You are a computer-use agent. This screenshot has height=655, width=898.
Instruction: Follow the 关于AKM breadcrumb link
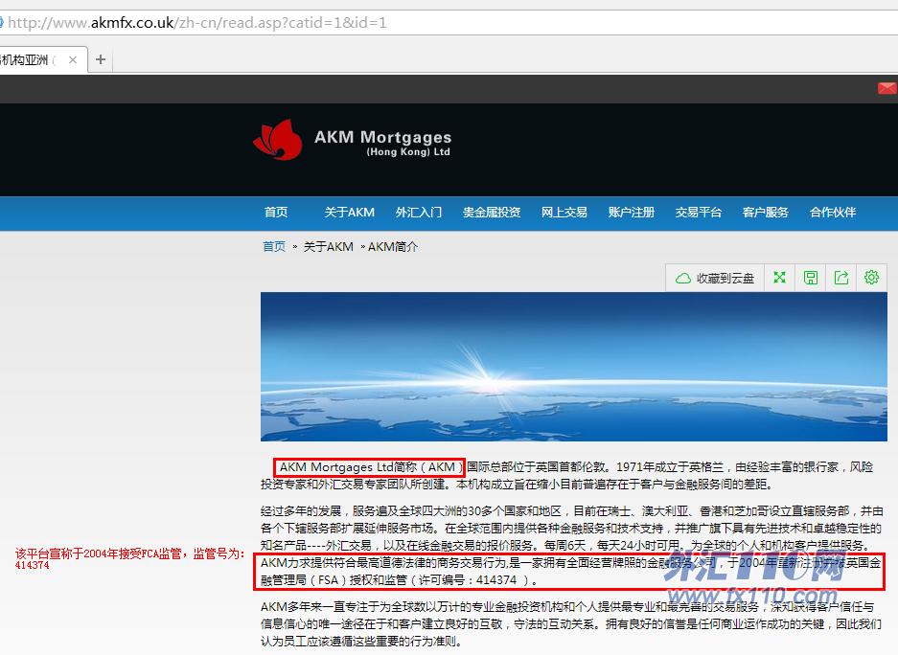pos(328,246)
